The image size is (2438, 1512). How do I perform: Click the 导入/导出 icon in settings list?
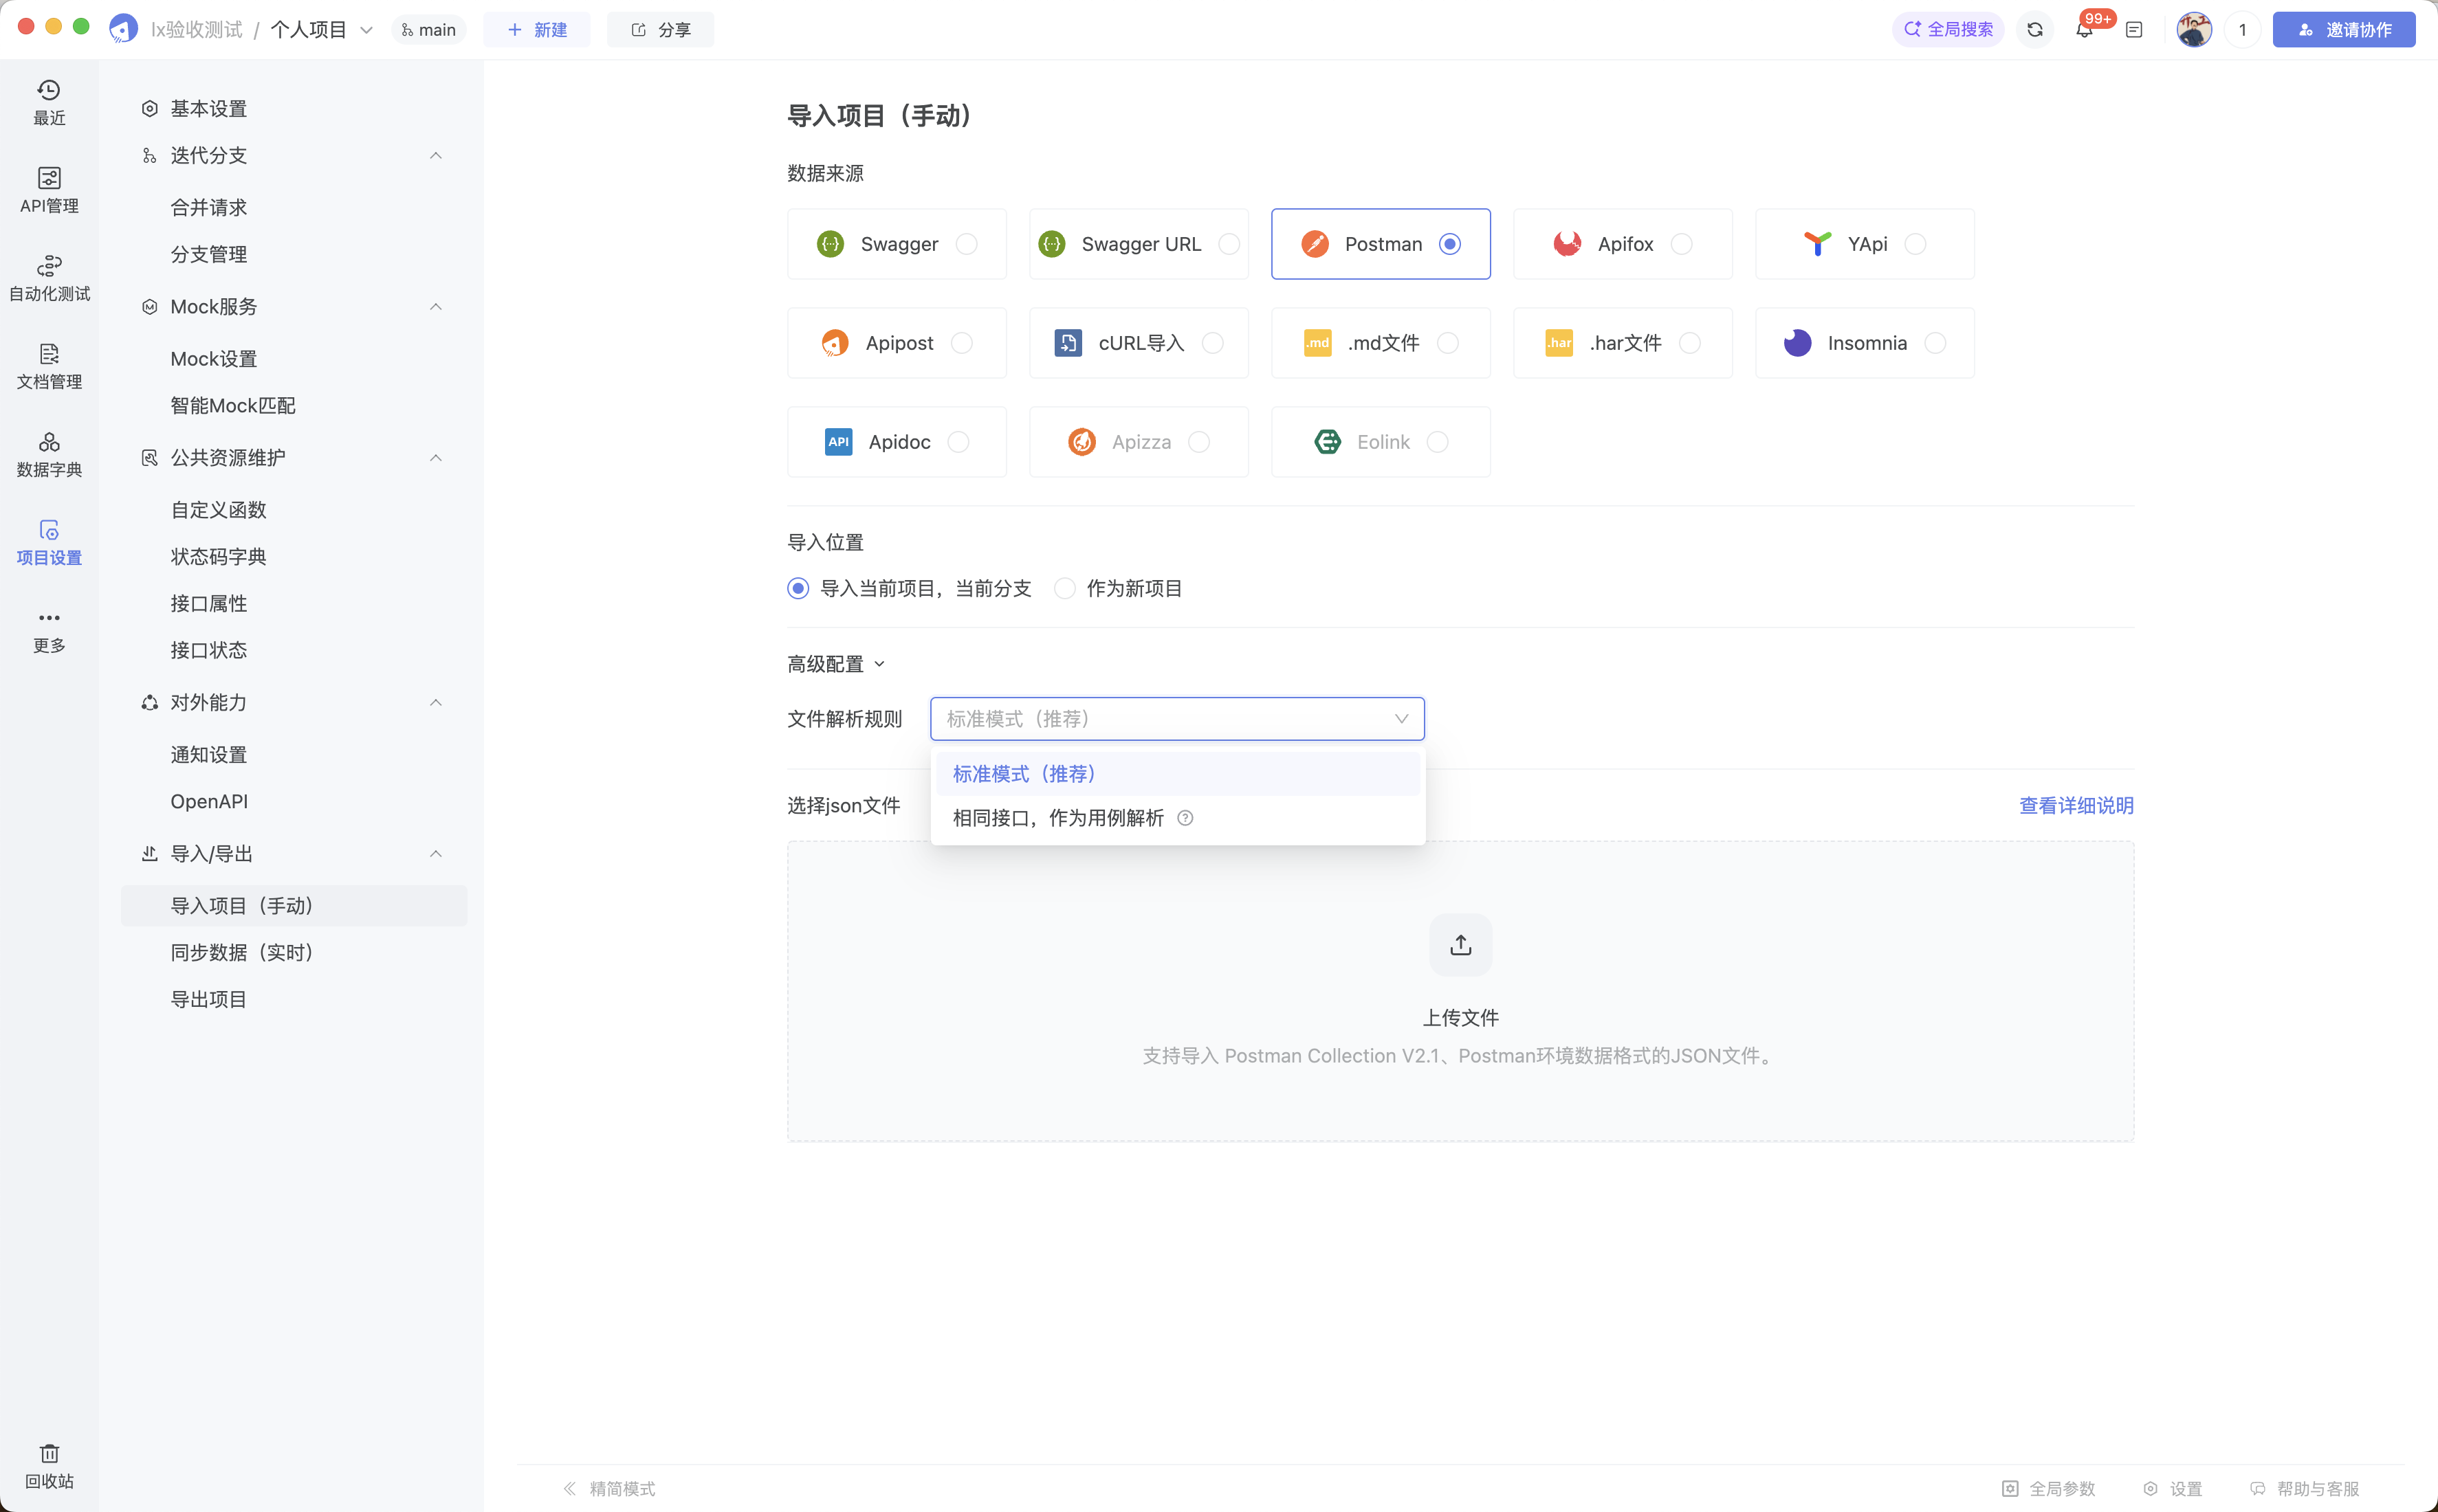tap(149, 853)
